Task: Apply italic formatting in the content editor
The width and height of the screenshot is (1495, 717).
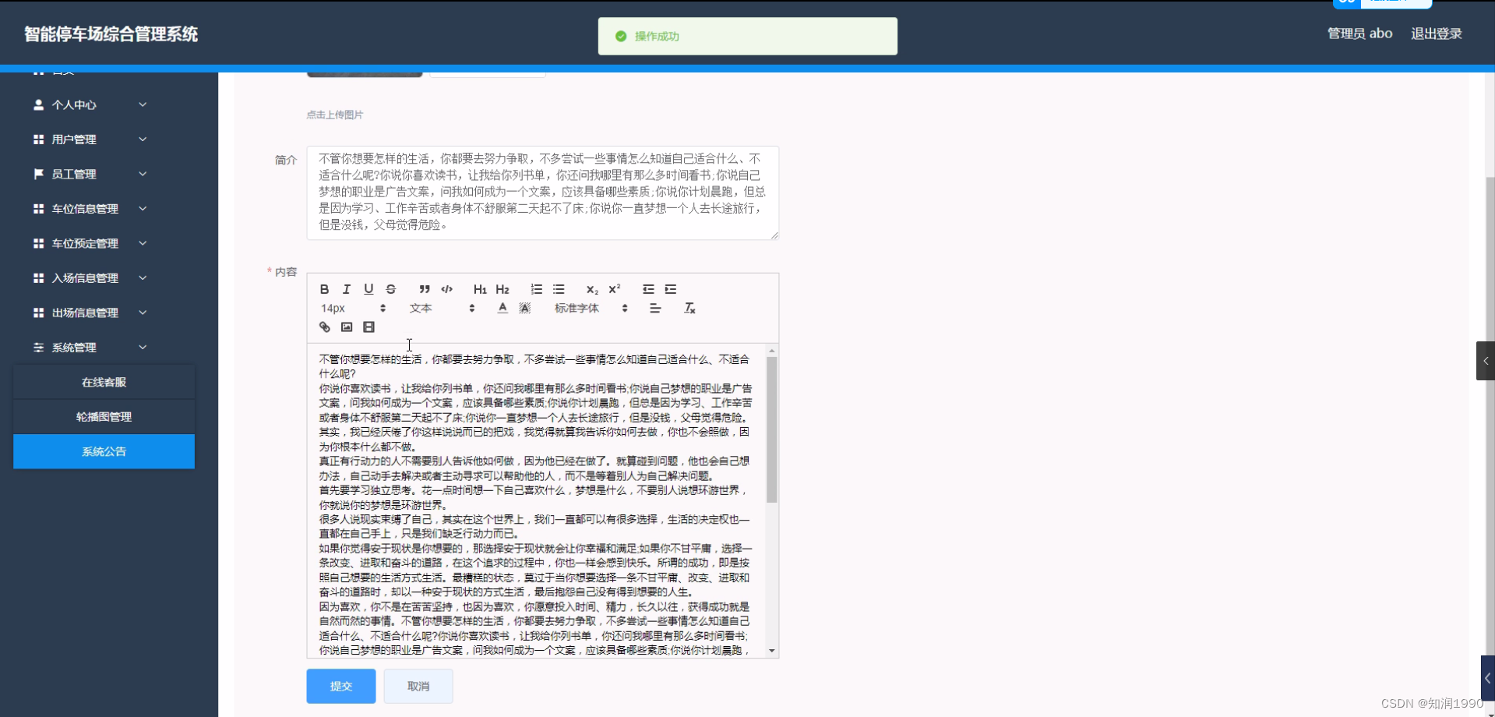Action: [346, 289]
